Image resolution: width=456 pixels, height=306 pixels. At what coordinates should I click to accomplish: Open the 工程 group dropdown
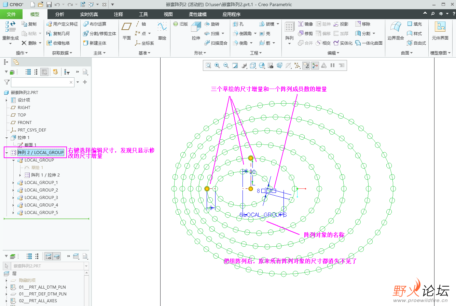[256, 53]
